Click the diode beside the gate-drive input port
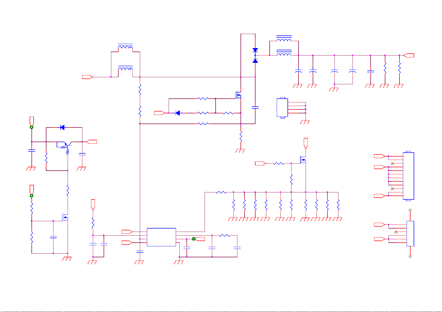The width and height of the screenshot is (442, 312). 178,113
